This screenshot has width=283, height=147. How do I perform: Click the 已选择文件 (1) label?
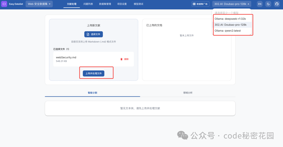click(61, 49)
